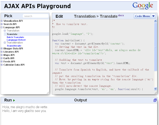
Task: Expand the Earth API node
Action: 2,58
